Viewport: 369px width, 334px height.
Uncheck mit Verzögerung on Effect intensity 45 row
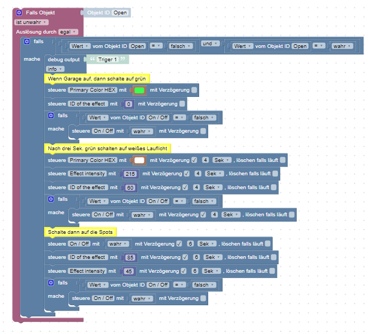pyautogui.click(x=184, y=271)
